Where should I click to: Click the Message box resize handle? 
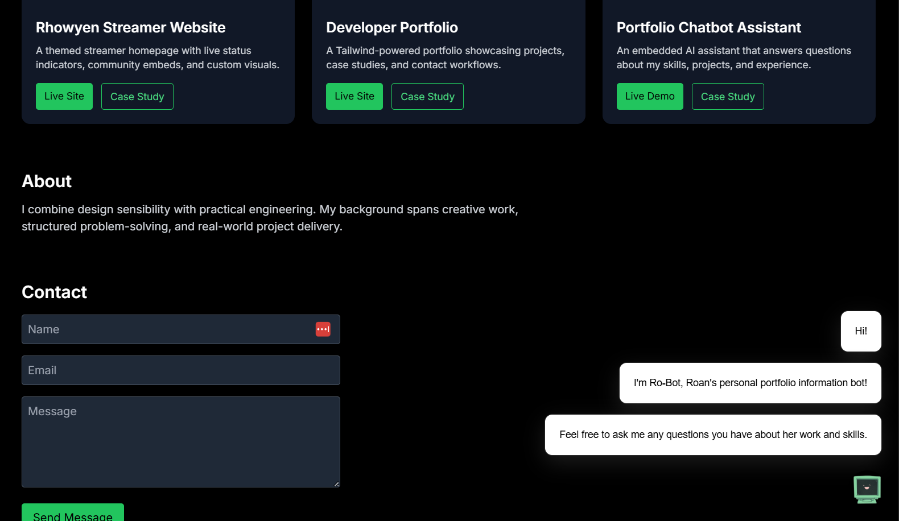336,484
